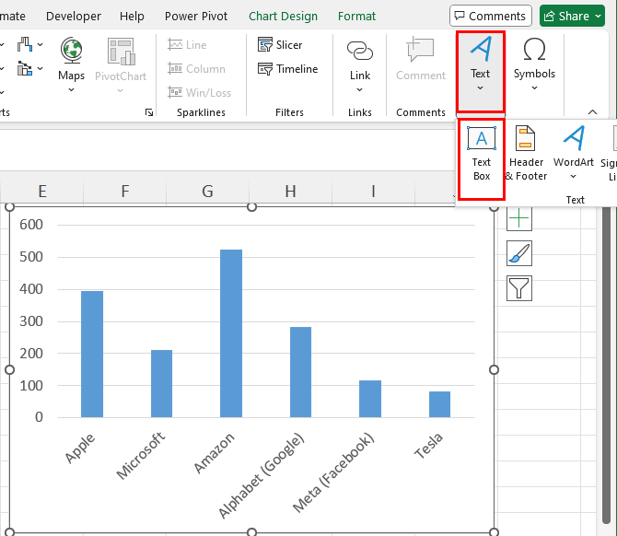Select the Microsoft bar in the chart
The image size is (617, 536).
click(162, 383)
